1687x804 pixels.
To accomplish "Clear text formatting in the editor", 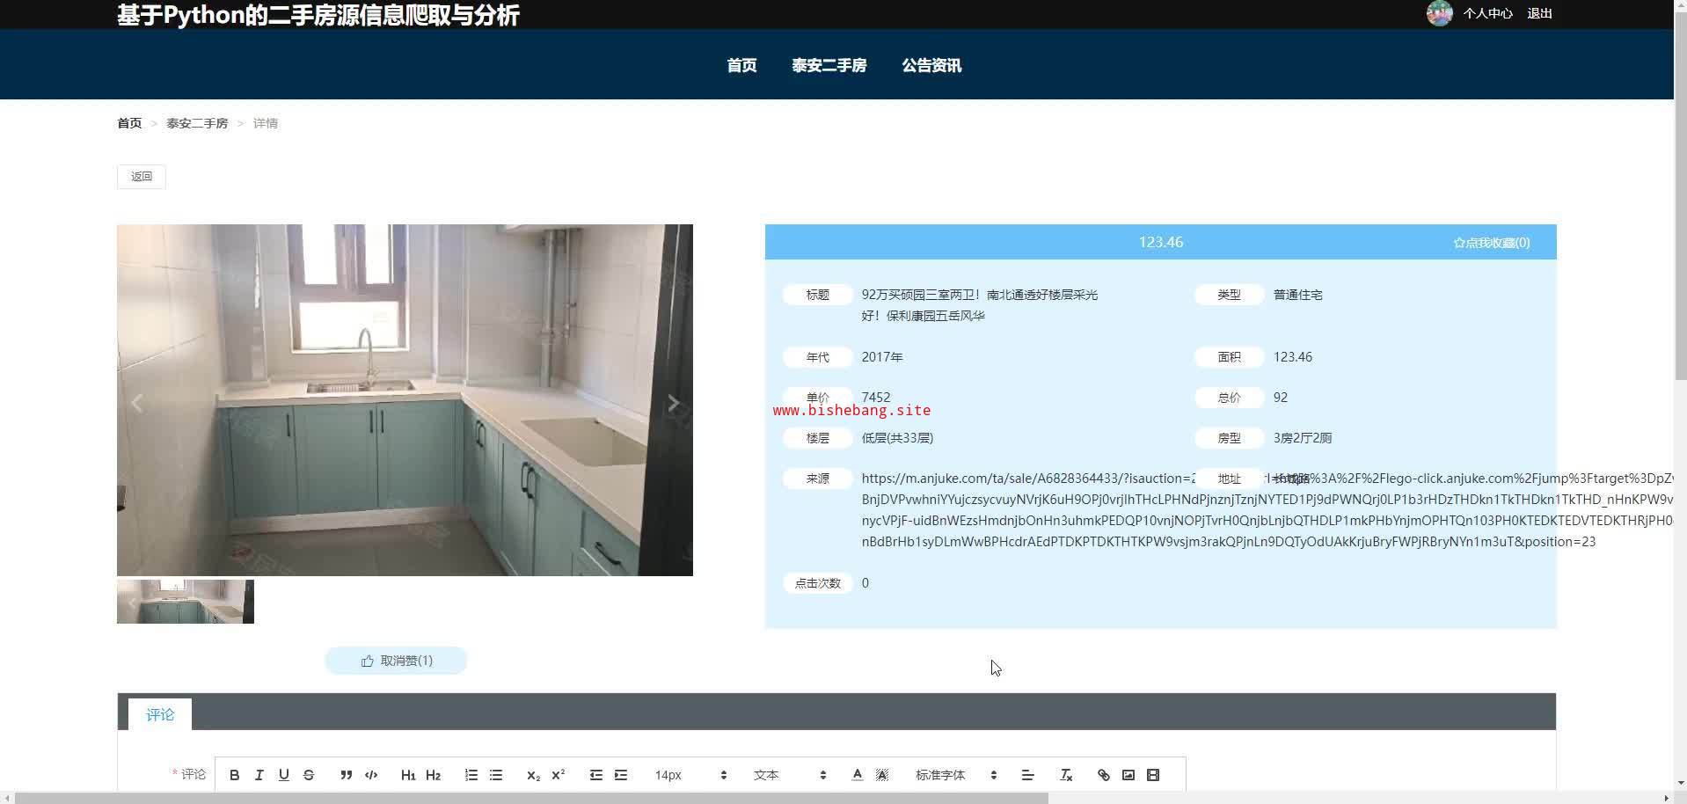I will [1066, 775].
